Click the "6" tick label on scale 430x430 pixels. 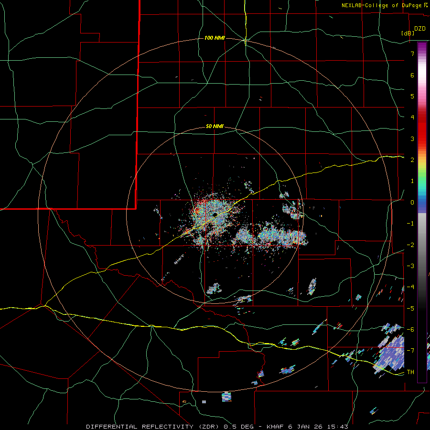click(x=412, y=75)
